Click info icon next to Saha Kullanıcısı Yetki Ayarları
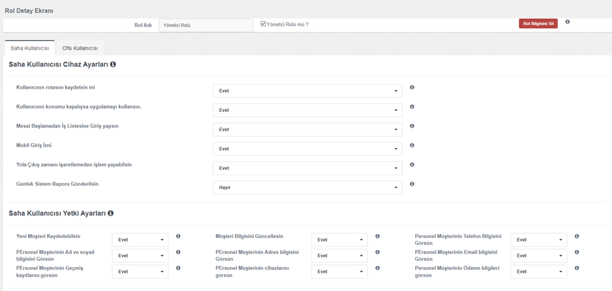The height and width of the screenshot is (291, 612). tap(111, 213)
